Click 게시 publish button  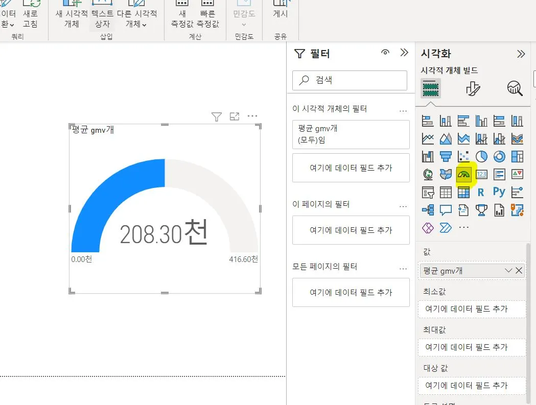pyautogui.click(x=281, y=10)
